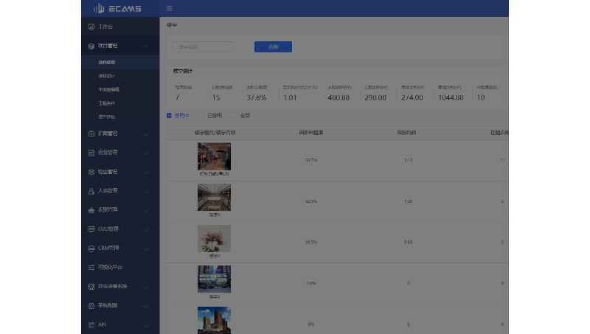Screen dimensions: 590x334
Task: Uncheck the 使用中 checkbox
Action: [x=169, y=115]
